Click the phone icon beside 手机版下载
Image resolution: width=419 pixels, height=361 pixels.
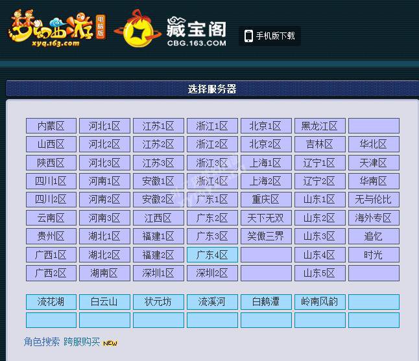pos(248,36)
